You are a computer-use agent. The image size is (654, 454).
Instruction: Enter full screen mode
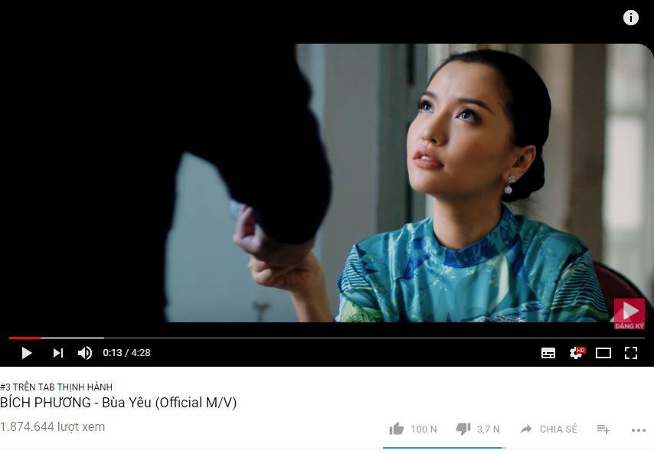point(631,353)
